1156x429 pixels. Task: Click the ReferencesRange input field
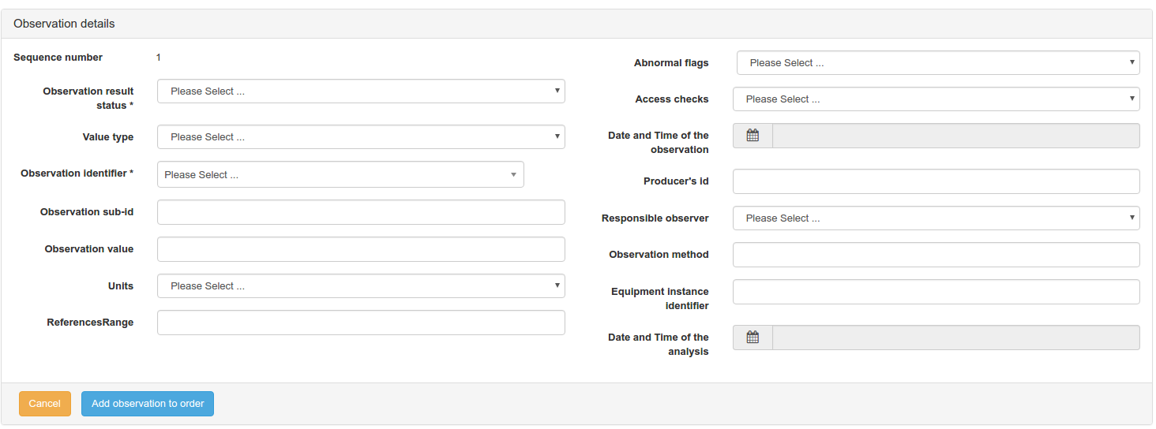361,323
